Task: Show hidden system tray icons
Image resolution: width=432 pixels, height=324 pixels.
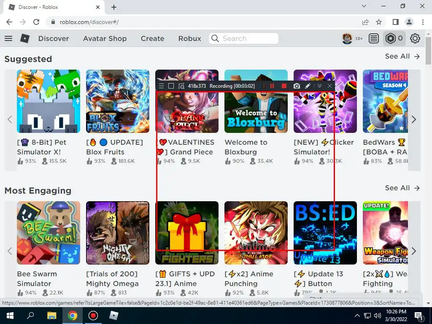Action: tap(357, 316)
